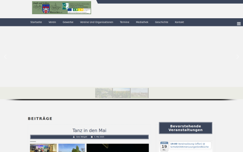Open the Verein menu item
The height and width of the screenshot is (152, 243).
click(x=52, y=22)
